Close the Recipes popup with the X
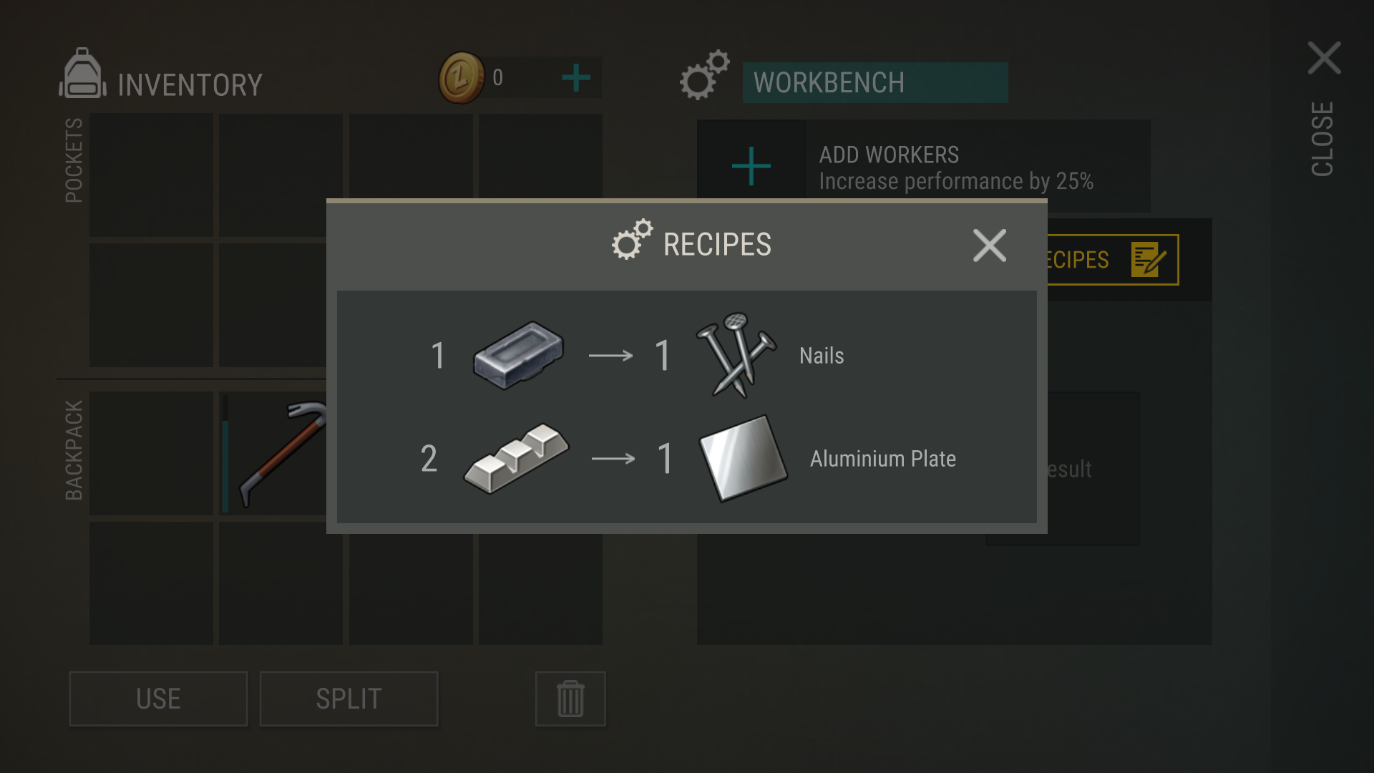Screen dimensions: 1374x773 (x=989, y=245)
